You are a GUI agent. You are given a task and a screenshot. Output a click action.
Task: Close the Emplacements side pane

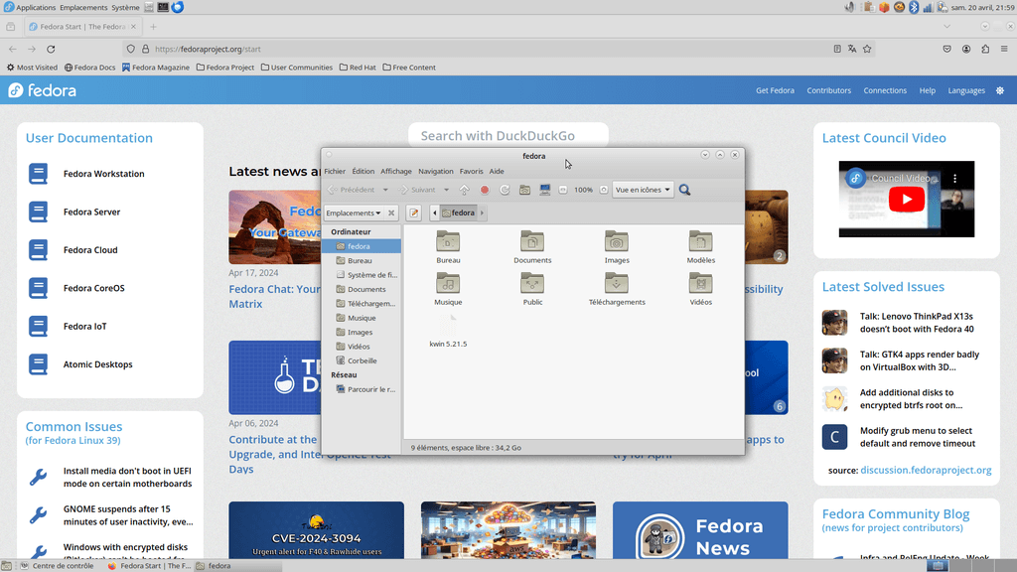(x=391, y=213)
